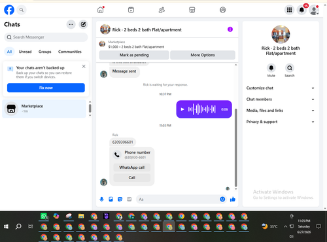Click the Call button
Image resolution: width=327 pixels, height=242 pixels.
[132, 178]
